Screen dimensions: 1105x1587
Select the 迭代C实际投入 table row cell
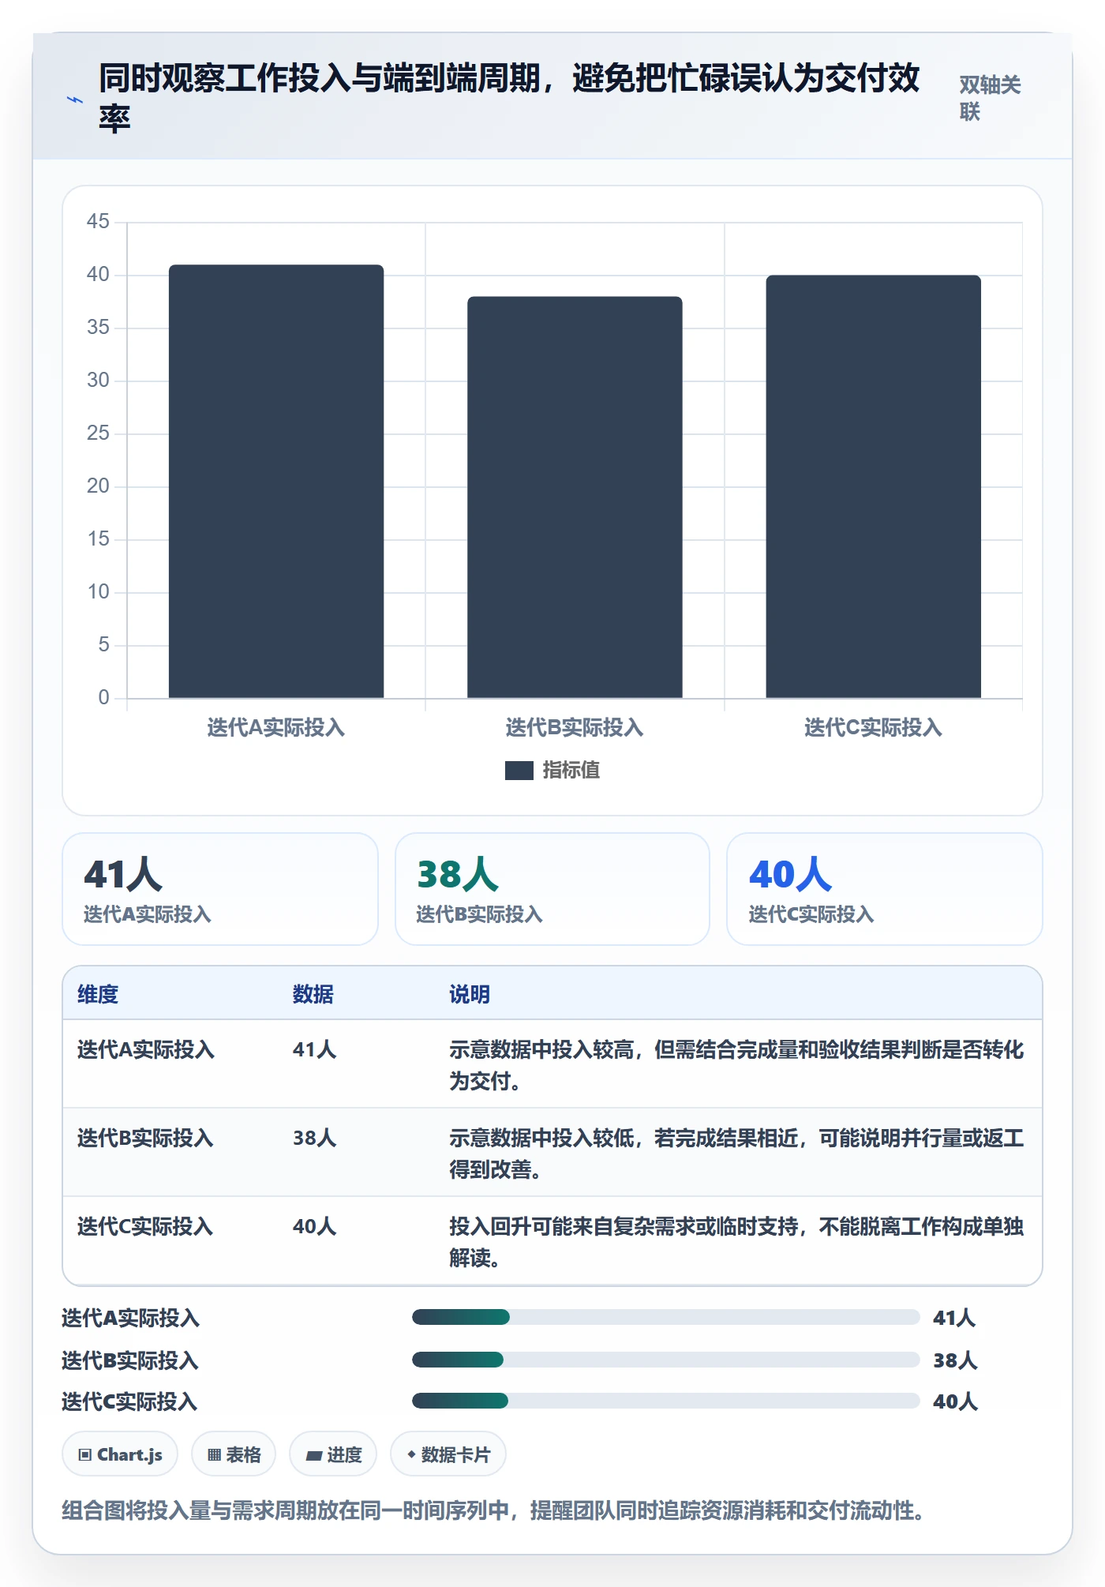click(x=145, y=1226)
